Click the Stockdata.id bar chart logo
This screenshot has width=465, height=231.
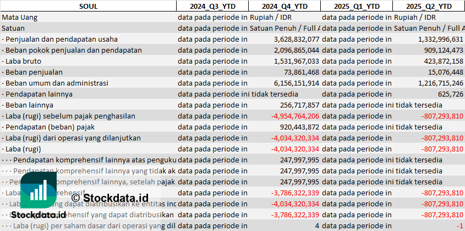point(39,191)
